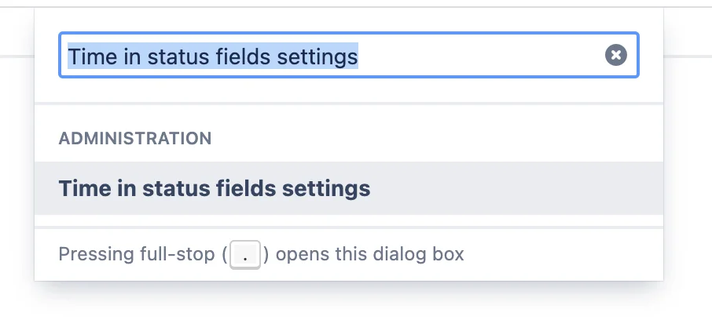The height and width of the screenshot is (320, 712).
Task: Click the word 'Time' in the result row
Action: click(x=79, y=188)
